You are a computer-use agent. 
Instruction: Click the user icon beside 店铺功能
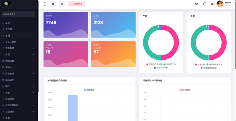3,99
